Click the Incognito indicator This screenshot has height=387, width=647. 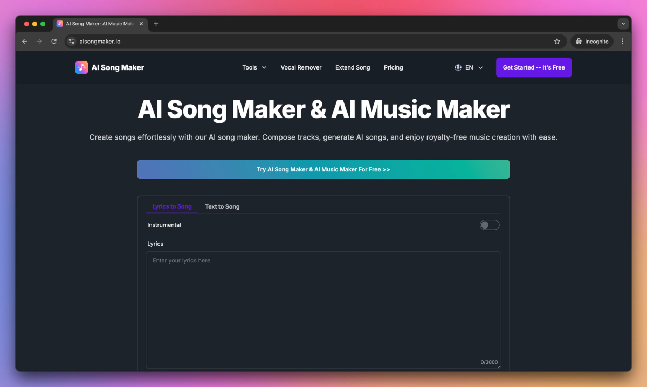pyautogui.click(x=592, y=42)
